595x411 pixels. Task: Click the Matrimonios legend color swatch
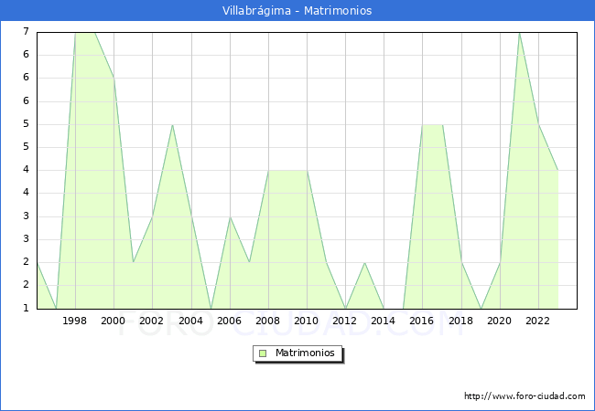coord(263,353)
